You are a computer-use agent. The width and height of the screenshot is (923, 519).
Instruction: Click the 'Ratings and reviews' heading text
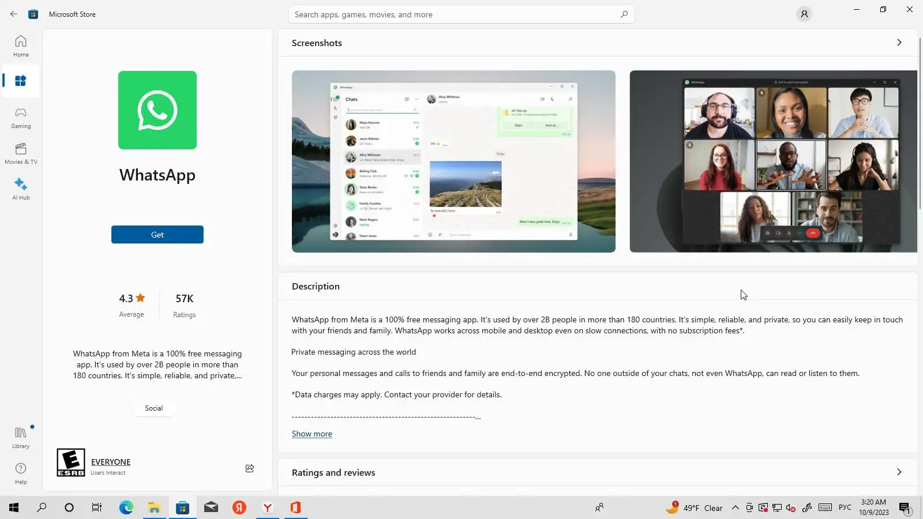(333, 473)
